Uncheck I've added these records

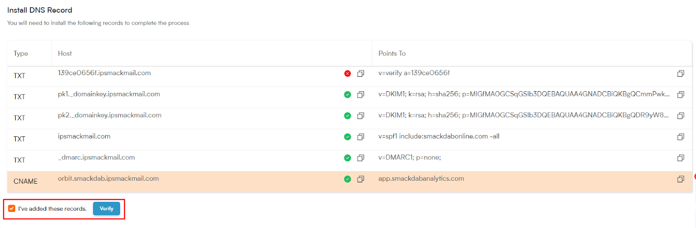(x=12, y=208)
